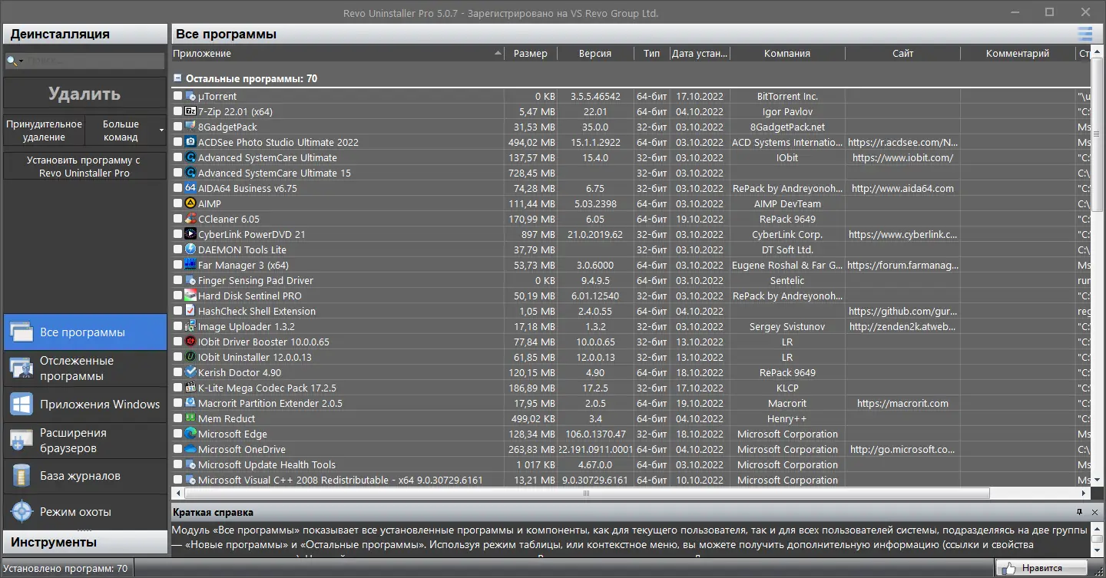Open Расширения браузеров via its icon

pos(21,441)
